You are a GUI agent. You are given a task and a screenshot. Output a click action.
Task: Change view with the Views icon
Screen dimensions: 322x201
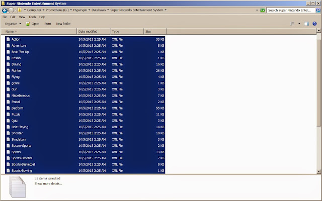292,24
